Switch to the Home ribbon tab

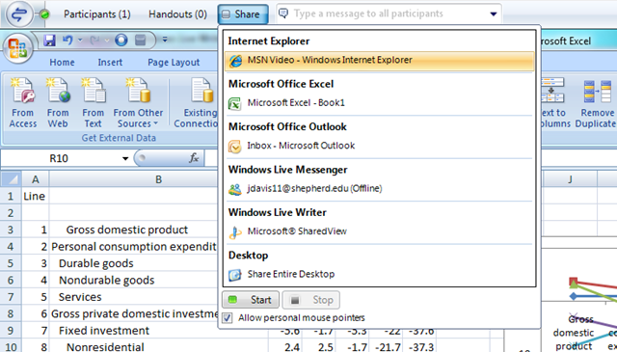62,63
